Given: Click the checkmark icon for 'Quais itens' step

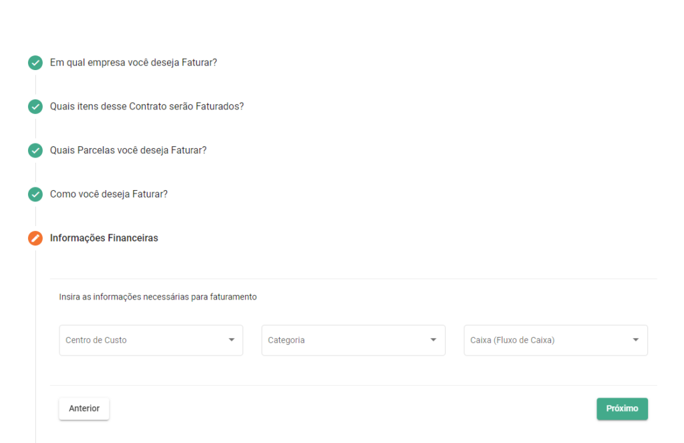Looking at the screenshot, I should coord(35,107).
